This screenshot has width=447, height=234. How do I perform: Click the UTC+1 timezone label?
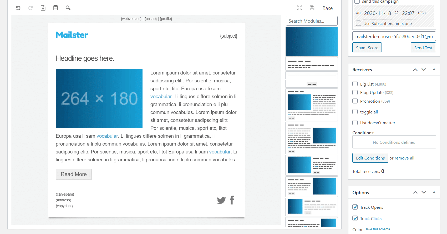pyautogui.click(x=423, y=13)
